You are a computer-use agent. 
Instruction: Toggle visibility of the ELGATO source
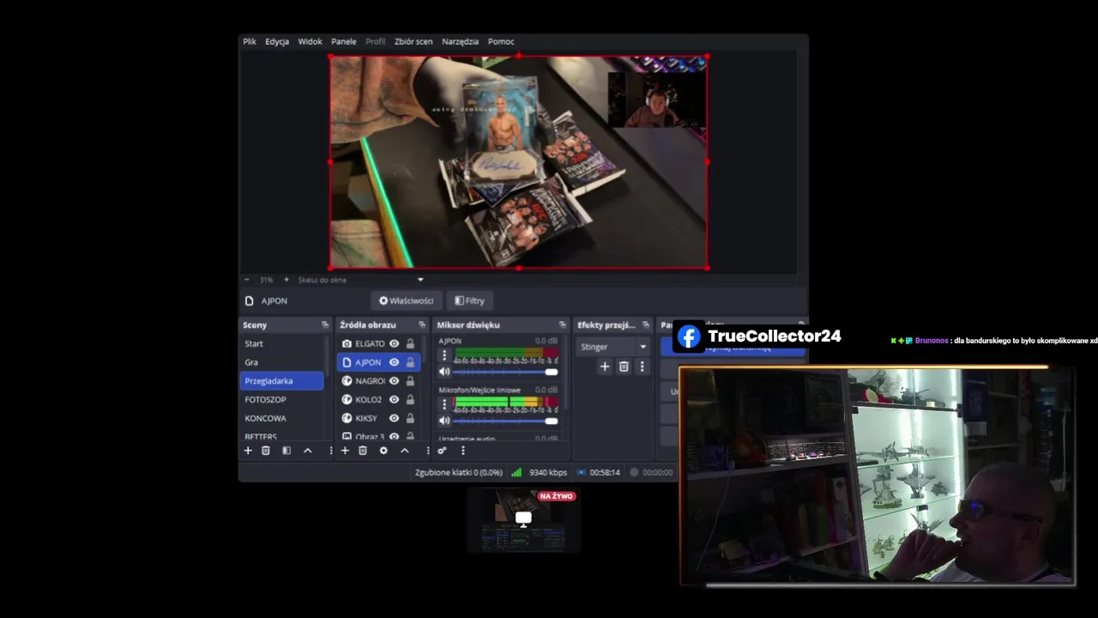394,343
